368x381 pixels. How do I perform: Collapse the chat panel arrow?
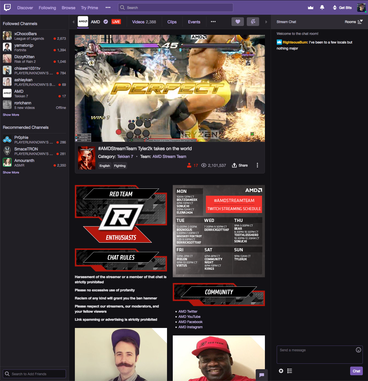point(266,22)
